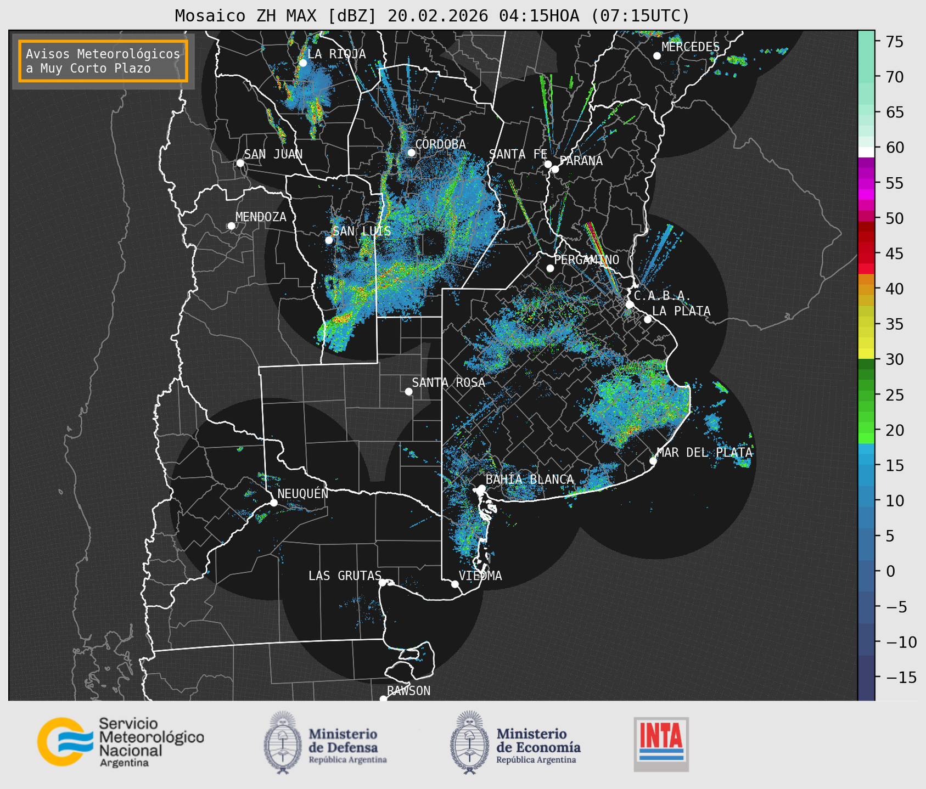Click the Mercedes city marker dot
The width and height of the screenshot is (926, 789).
pyautogui.click(x=656, y=56)
